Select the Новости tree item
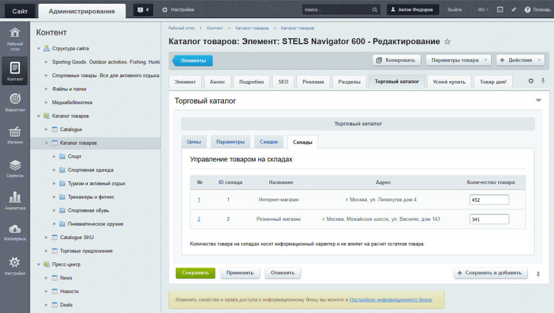Viewport: 554px width, 313px height. tap(69, 291)
